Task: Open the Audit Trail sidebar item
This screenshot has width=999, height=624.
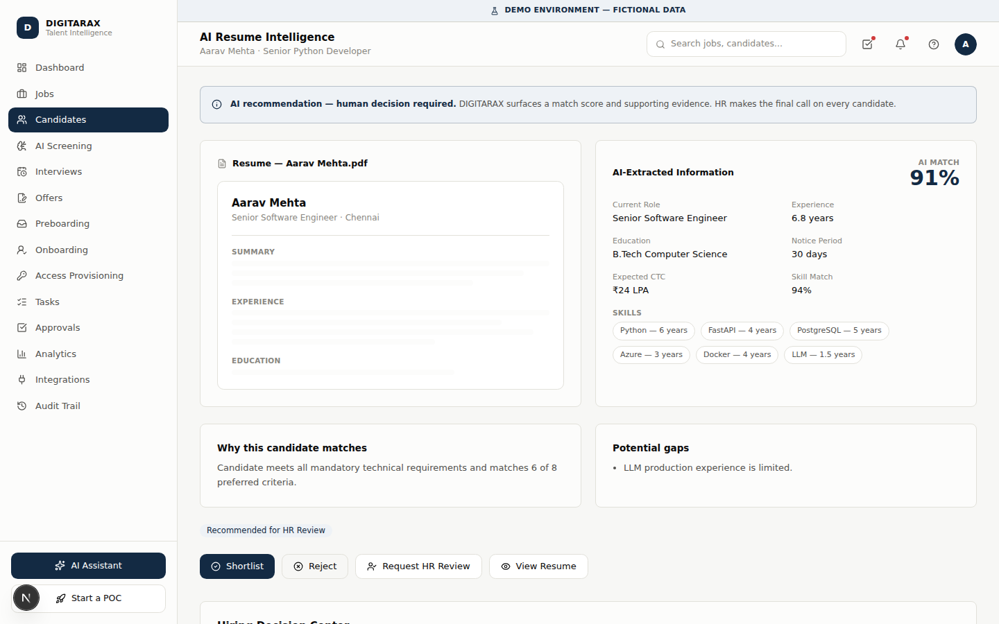Action: coord(88,406)
